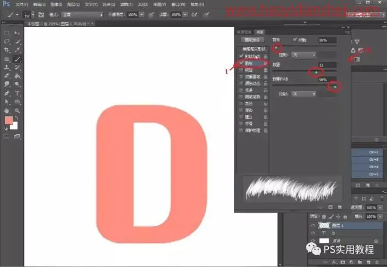Open the 图像(I) menu

(x=57, y=4)
